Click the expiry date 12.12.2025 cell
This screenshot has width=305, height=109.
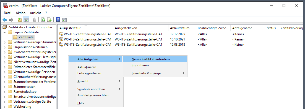178,34
